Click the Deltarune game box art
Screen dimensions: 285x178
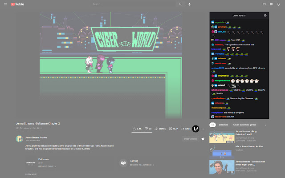pos(31,163)
